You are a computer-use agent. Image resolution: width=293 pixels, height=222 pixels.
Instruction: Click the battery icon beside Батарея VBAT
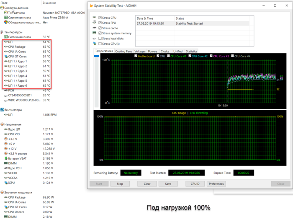click(x=6, y=158)
